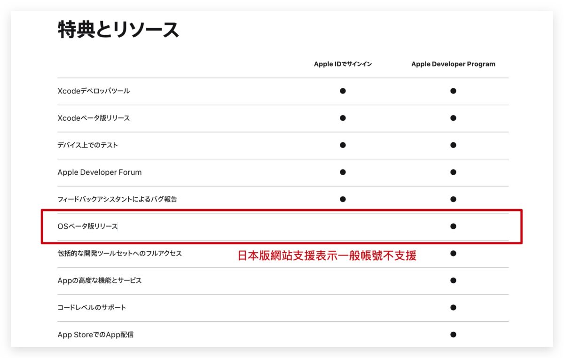Select the 包括的な開発ツールセットへのフルアクセス row label

tap(119, 253)
